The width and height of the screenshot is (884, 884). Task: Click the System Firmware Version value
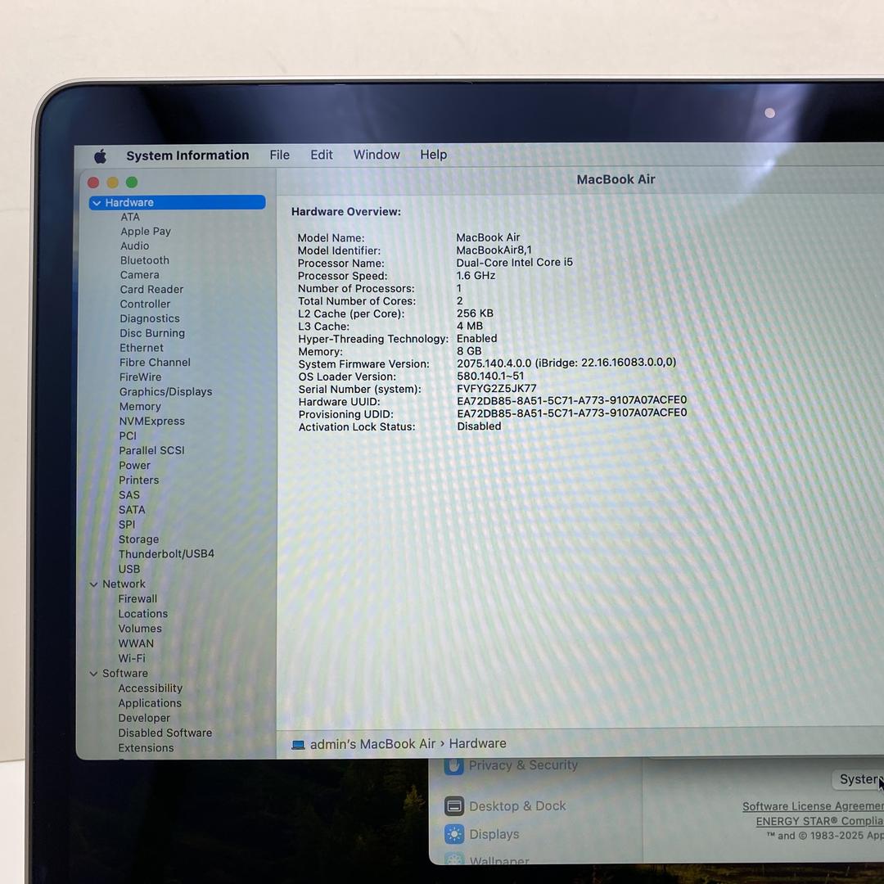coord(566,363)
